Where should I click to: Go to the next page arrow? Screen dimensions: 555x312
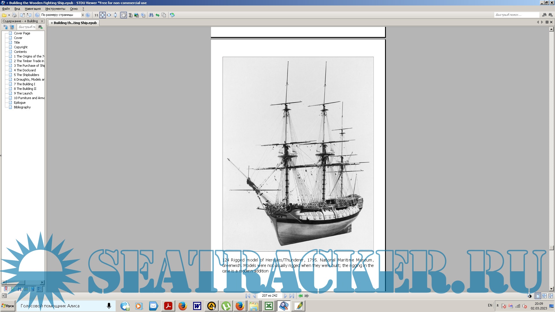click(x=285, y=296)
